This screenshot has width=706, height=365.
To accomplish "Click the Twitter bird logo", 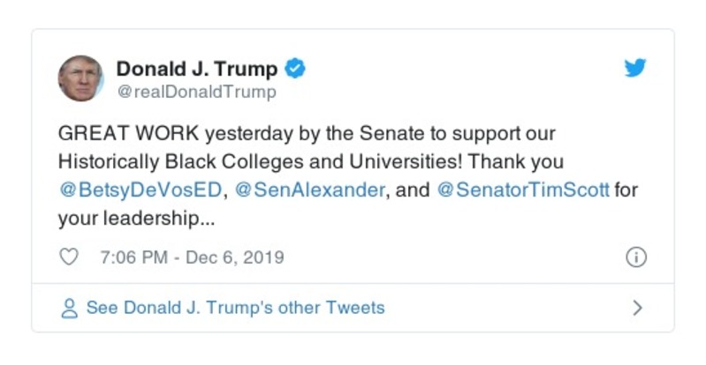I will 635,69.
